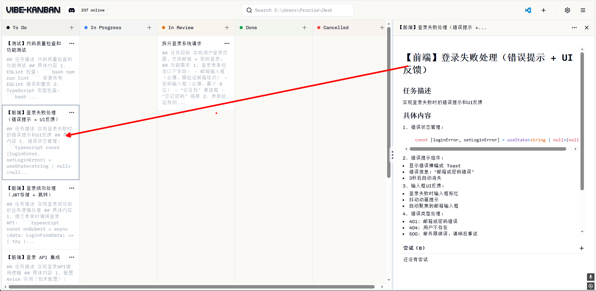Focus the project search field

click(x=297, y=10)
